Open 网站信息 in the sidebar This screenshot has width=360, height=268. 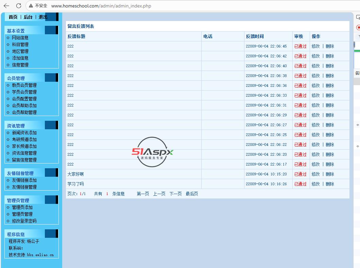pos(20,38)
